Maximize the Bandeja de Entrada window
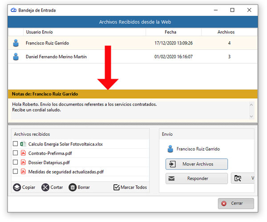Image resolution: width=267 pixels, height=222 pixels. click(x=232, y=10)
